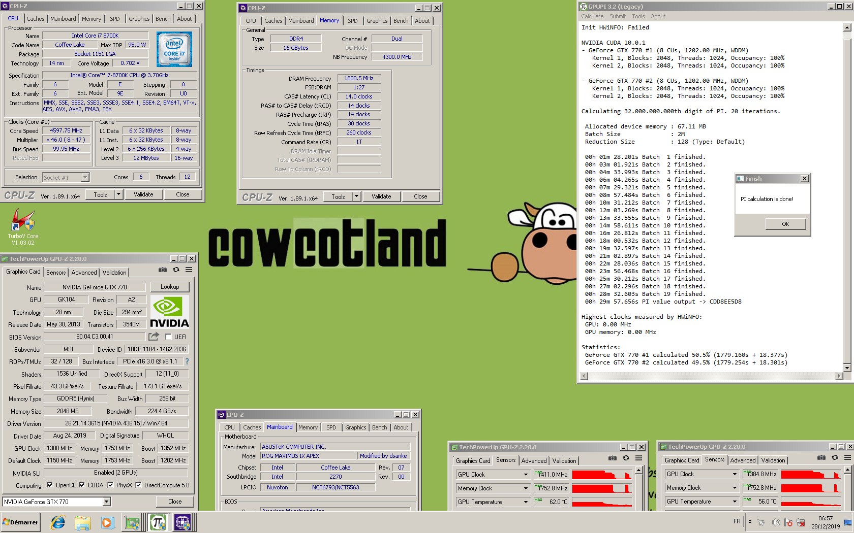Screen dimensions: 854x533
Task: Click camera icon in GPU-Z sensors window showing 62.0 °C
Action: coord(613,458)
